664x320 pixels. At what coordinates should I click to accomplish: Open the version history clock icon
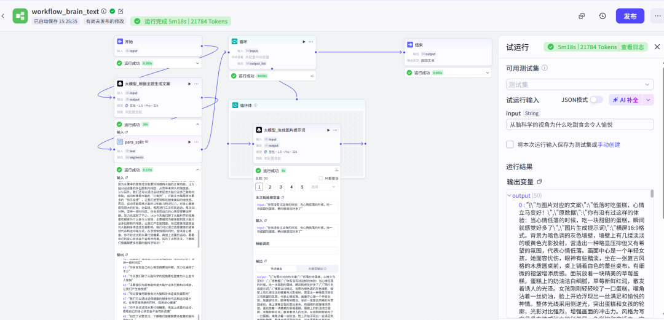click(602, 16)
